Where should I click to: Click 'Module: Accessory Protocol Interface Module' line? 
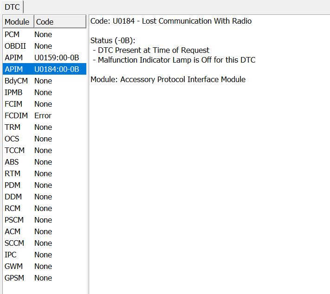tap(168, 79)
